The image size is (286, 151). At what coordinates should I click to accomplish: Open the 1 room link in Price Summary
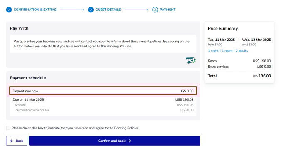pos(227,51)
